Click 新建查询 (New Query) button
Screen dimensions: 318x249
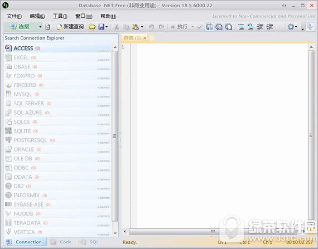click(70, 27)
